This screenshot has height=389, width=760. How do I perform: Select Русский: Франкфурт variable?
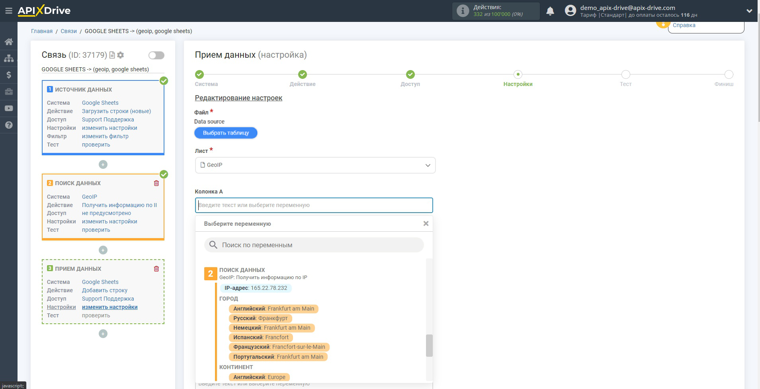pyautogui.click(x=260, y=318)
